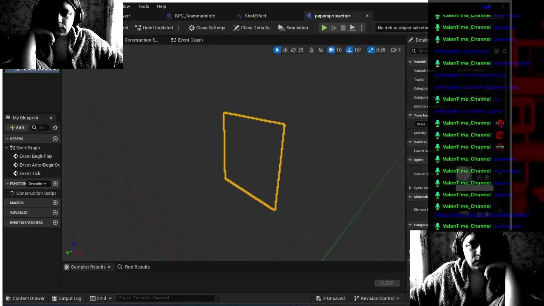Open Class Defaults
Screen dimensions: 544x306
coord(252,28)
